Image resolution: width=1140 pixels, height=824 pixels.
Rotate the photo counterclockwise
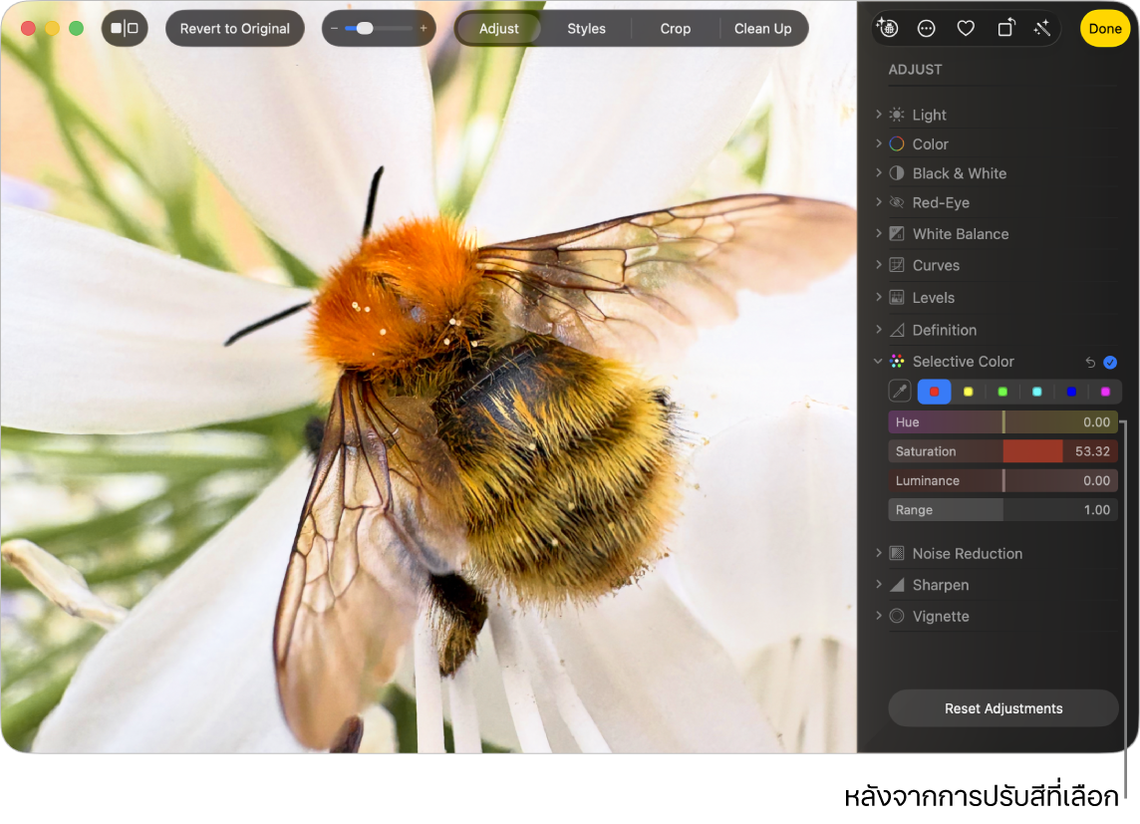tap(1003, 28)
